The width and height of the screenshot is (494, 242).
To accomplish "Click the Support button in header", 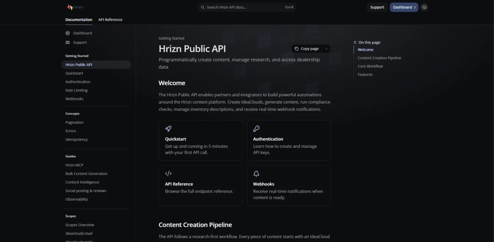I will [x=377, y=7].
